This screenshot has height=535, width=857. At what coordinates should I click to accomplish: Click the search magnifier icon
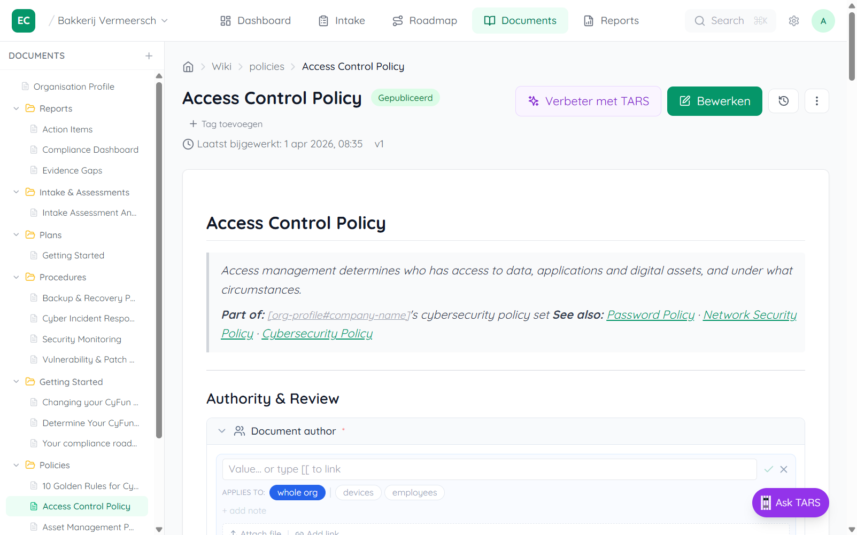(699, 20)
